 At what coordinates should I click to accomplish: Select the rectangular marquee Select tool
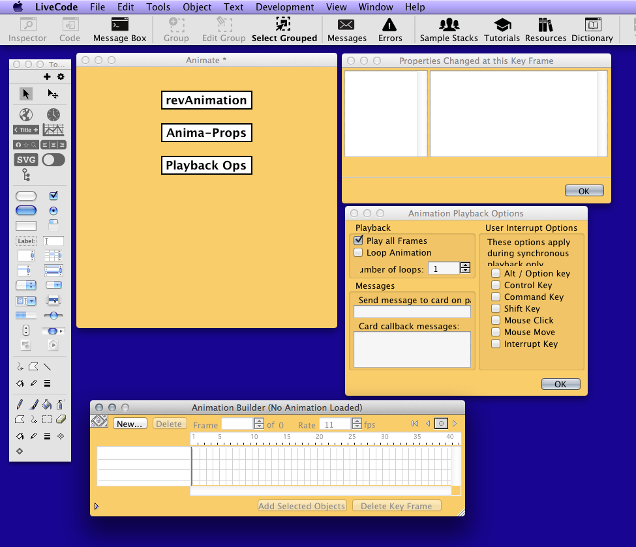[x=47, y=419]
